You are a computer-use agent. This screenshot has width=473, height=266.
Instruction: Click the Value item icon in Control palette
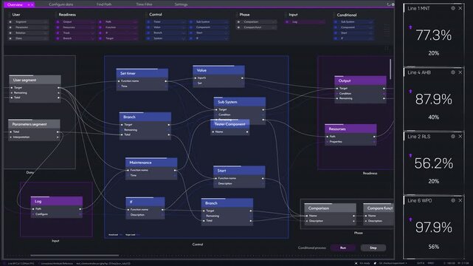coord(148,27)
